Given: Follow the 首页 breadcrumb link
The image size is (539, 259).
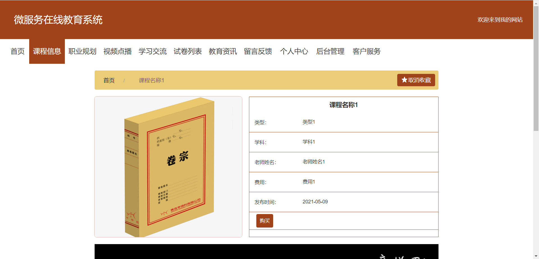Looking at the screenshot, I should coord(109,80).
